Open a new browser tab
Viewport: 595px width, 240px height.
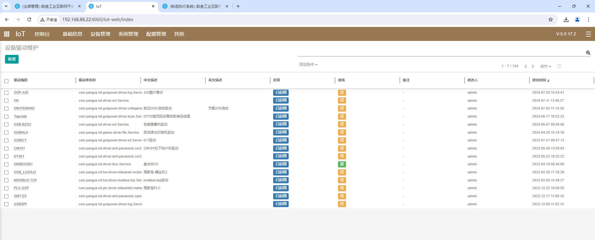coord(238,6)
